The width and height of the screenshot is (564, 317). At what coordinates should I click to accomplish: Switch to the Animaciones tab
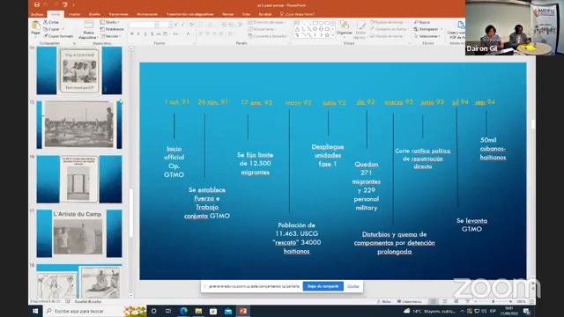[147, 14]
